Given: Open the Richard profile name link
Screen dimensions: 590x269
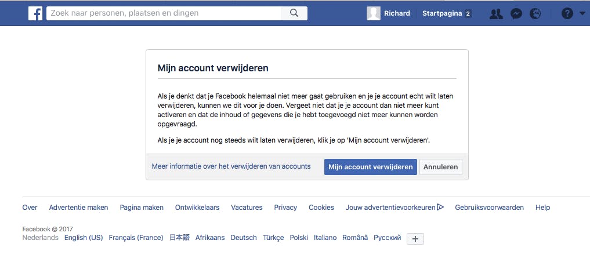Looking at the screenshot, I should tap(397, 13).
